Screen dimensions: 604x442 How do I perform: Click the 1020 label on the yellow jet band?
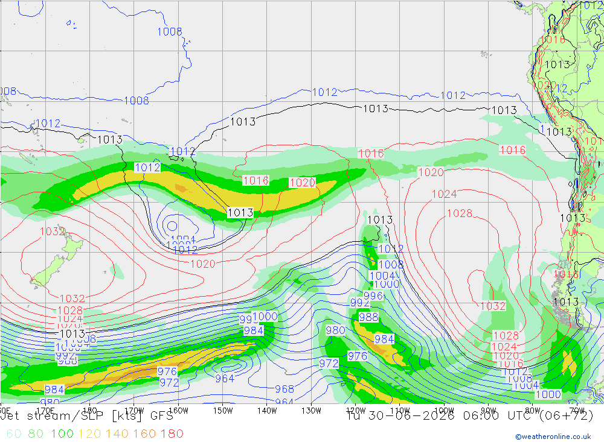pos(303,182)
